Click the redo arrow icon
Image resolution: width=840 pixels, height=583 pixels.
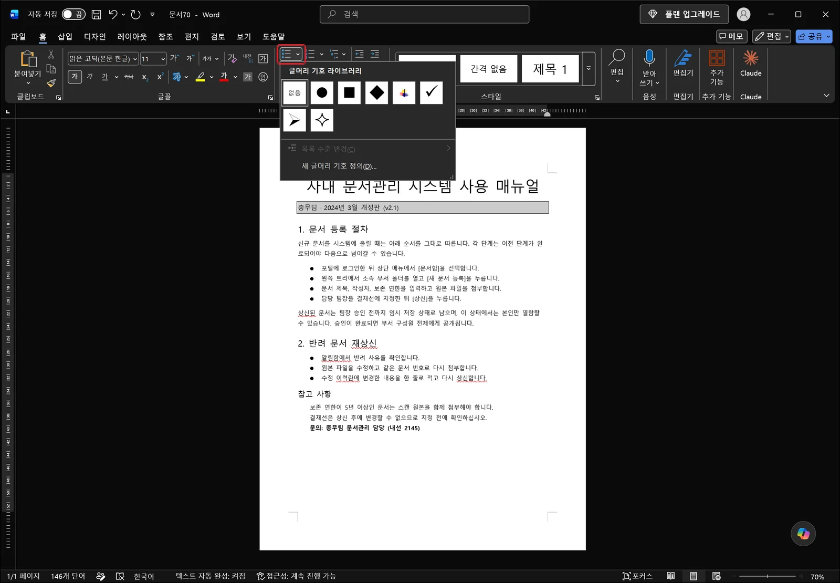point(136,14)
